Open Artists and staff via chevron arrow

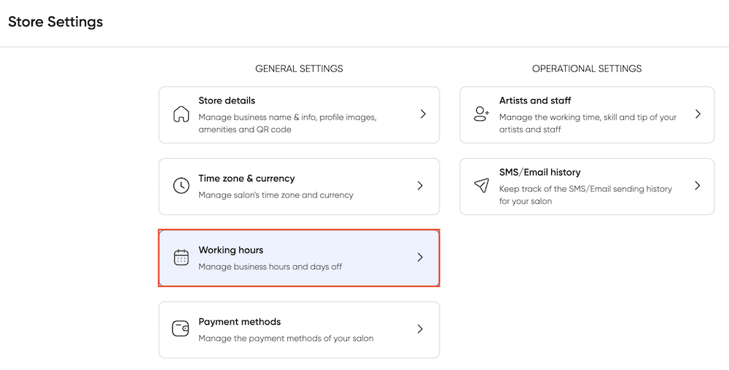698,114
